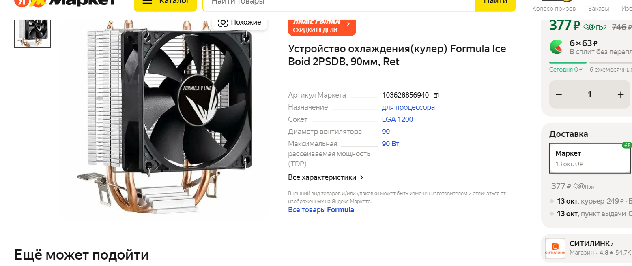Select the Маркет delivery option card
Image resolution: width=632 pixels, height=266 pixels.
(590, 158)
